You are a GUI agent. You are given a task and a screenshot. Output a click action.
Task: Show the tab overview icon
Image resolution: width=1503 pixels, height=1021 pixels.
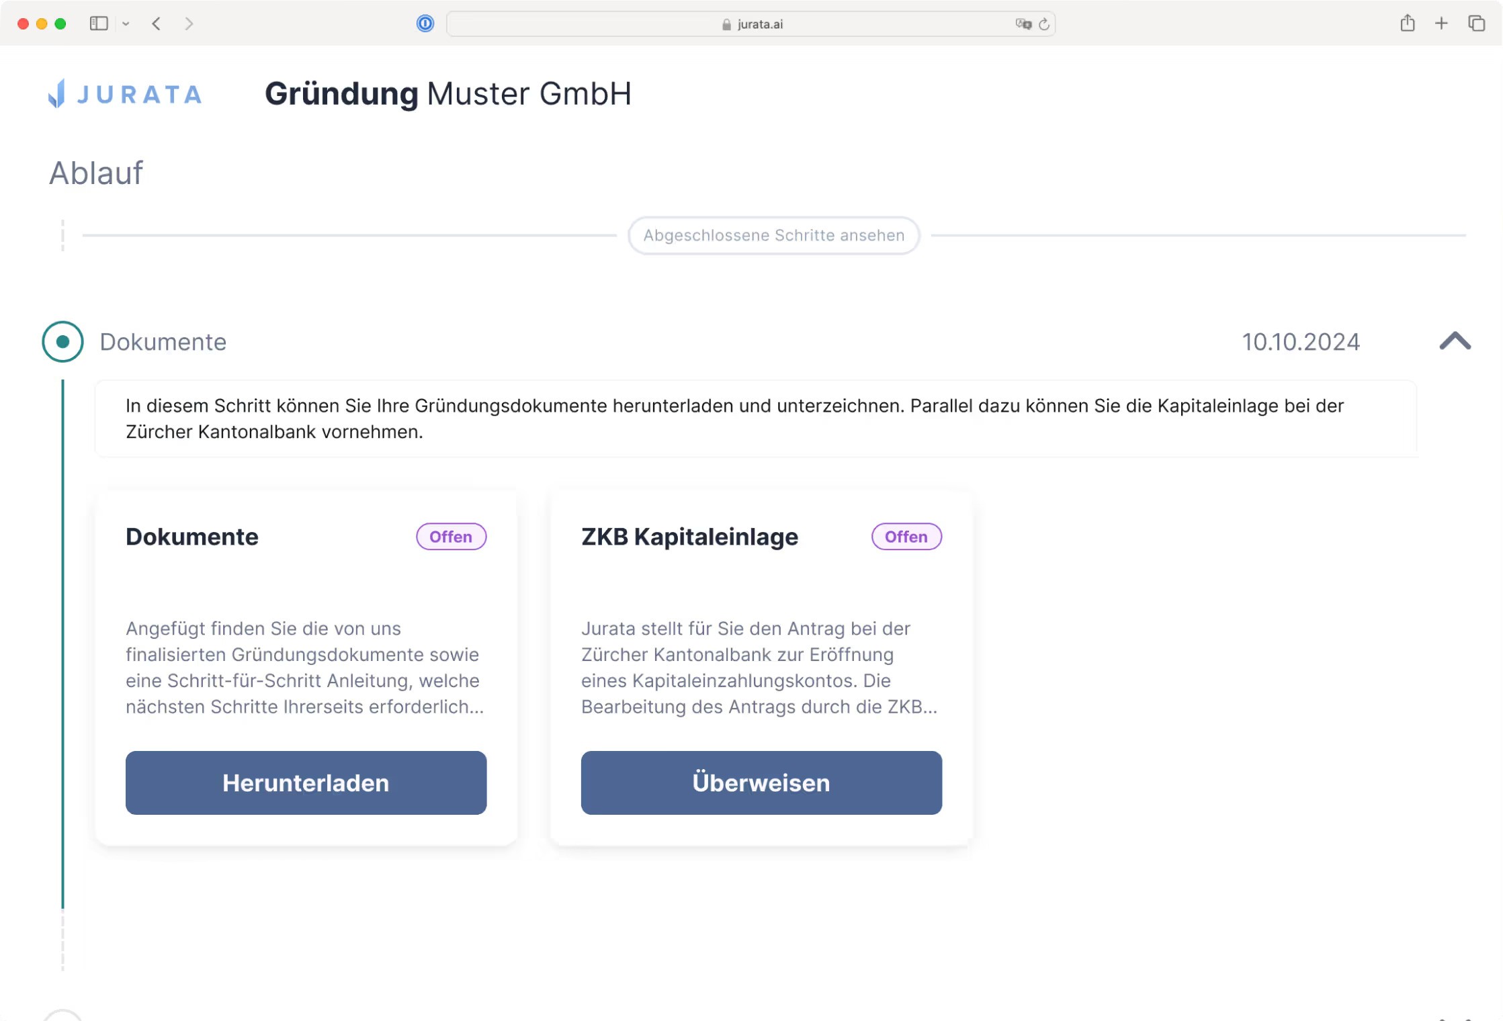[x=1476, y=24]
